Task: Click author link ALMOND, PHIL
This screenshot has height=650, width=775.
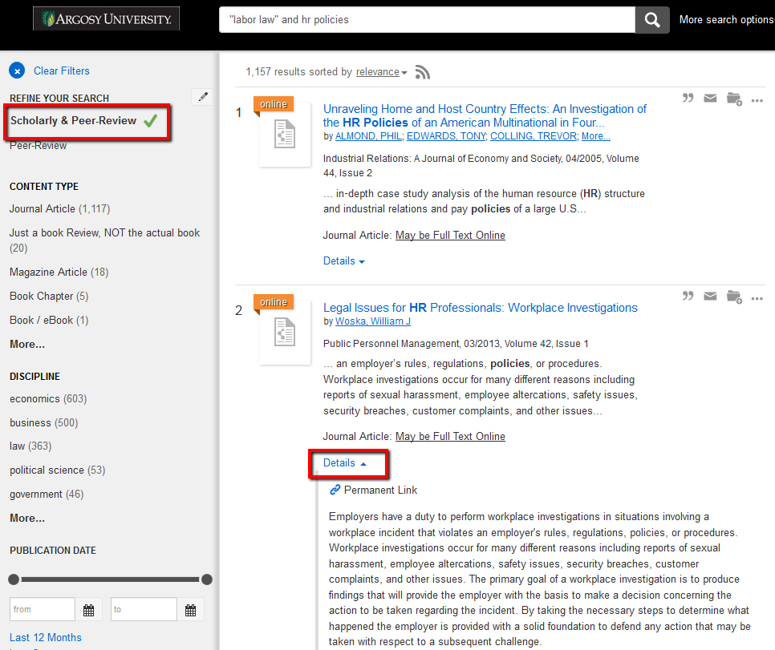Action: [369, 136]
